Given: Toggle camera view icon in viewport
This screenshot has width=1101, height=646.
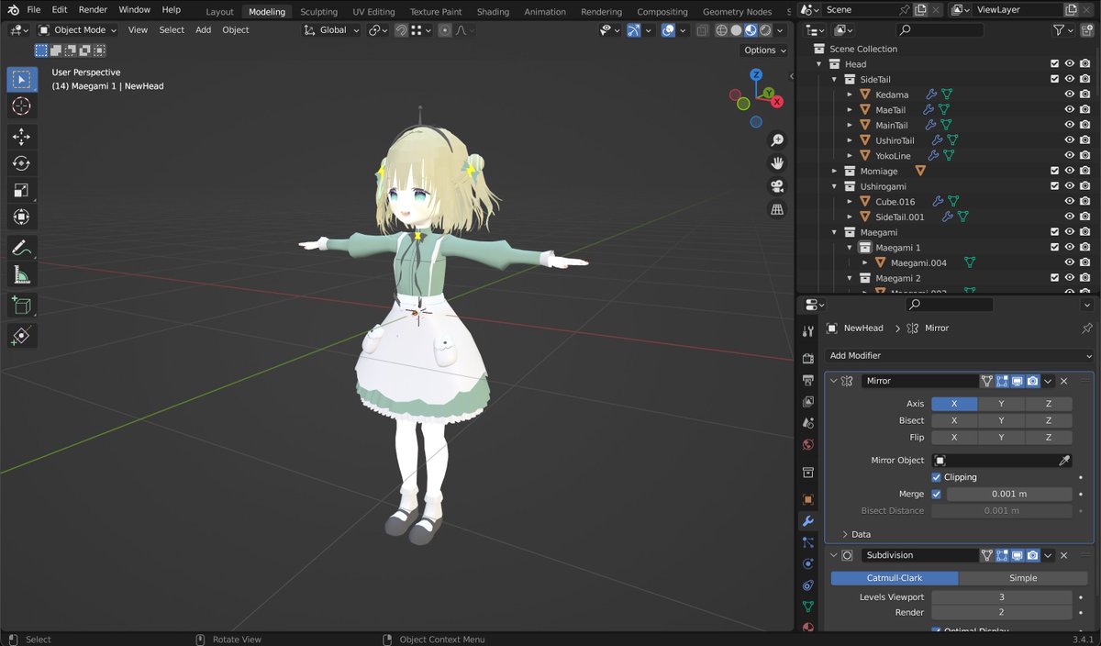Looking at the screenshot, I should coord(777,186).
